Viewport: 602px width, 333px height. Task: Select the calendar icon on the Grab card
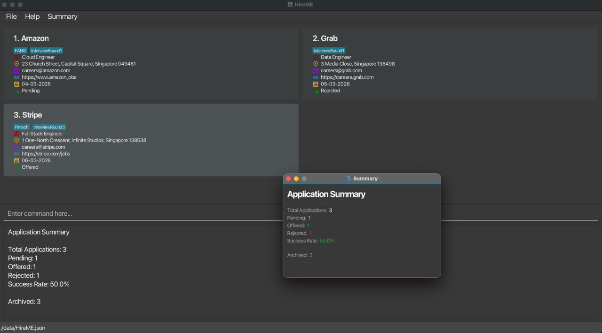tap(315, 84)
